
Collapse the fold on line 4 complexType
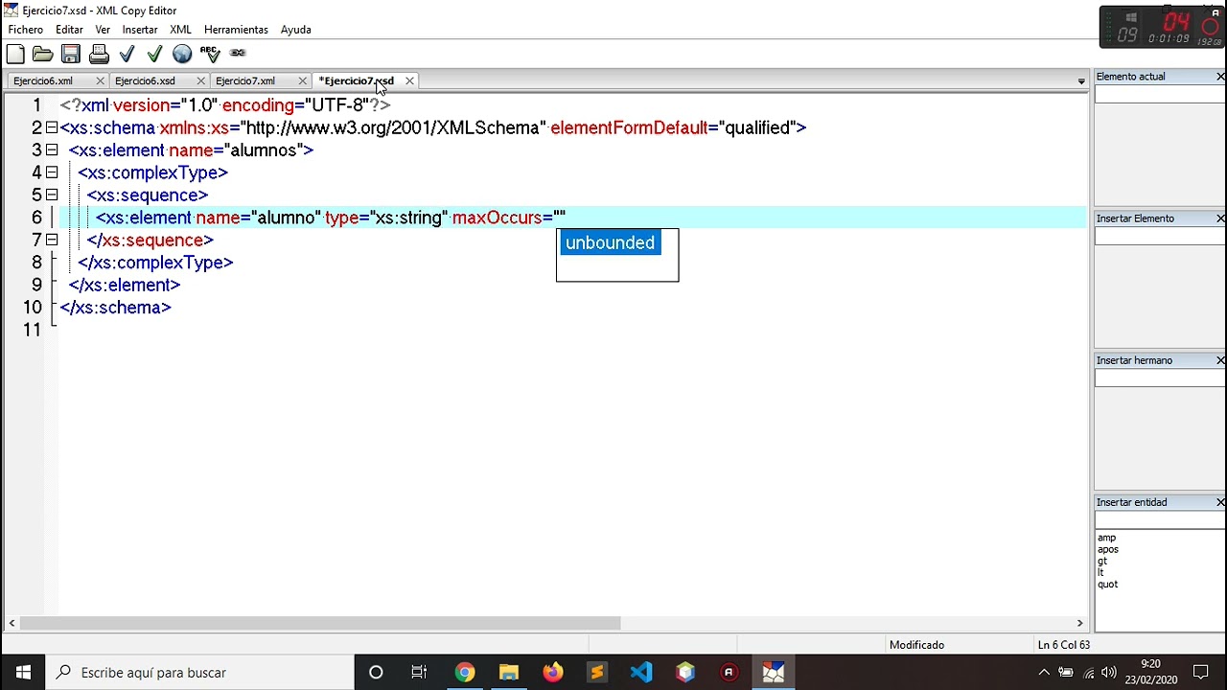click(x=52, y=172)
